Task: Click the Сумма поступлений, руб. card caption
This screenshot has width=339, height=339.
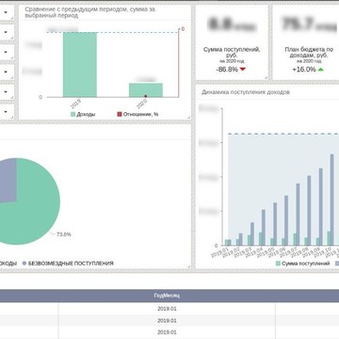Action: pyautogui.click(x=232, y=52)
